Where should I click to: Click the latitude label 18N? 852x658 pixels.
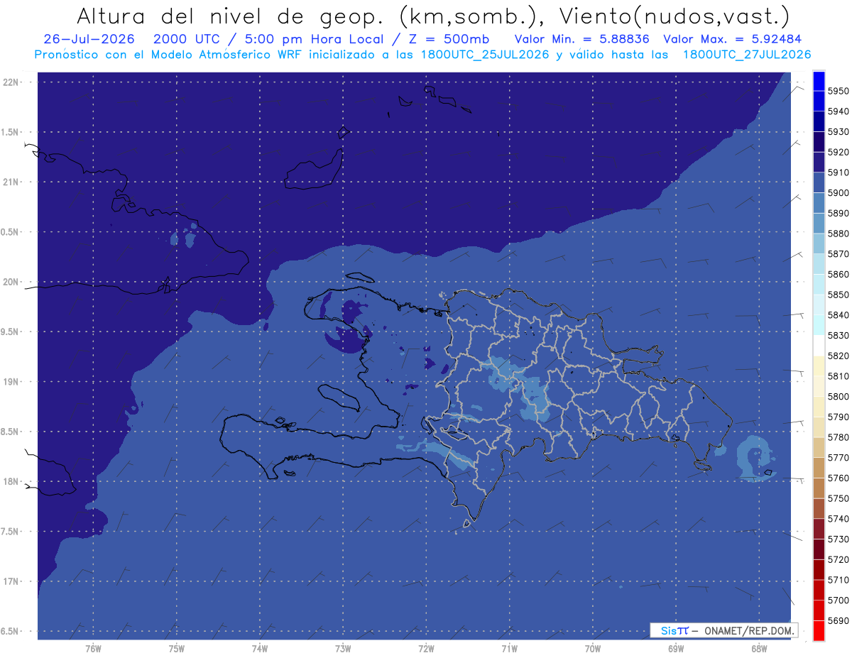11,481
